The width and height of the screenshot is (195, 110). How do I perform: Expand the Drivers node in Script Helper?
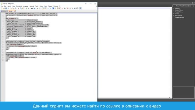pyautogui.click(x=174, y=14)
